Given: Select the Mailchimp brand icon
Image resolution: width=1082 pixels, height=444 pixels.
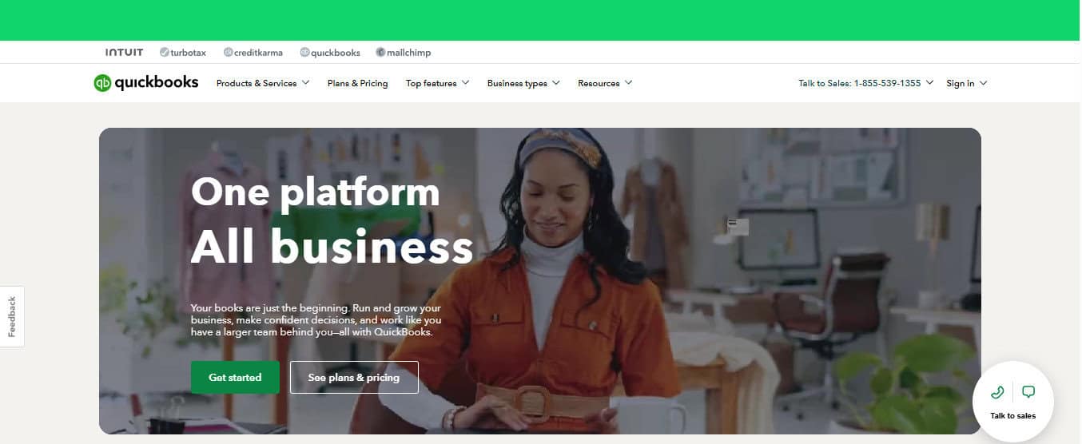Looking at the screenshot, I should tap(380, 53).
